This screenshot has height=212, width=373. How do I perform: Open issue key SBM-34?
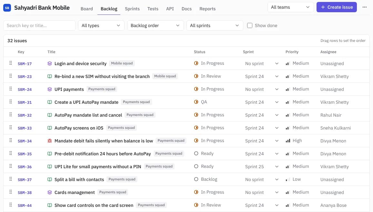pyautogui.click(x=25, y=141)
